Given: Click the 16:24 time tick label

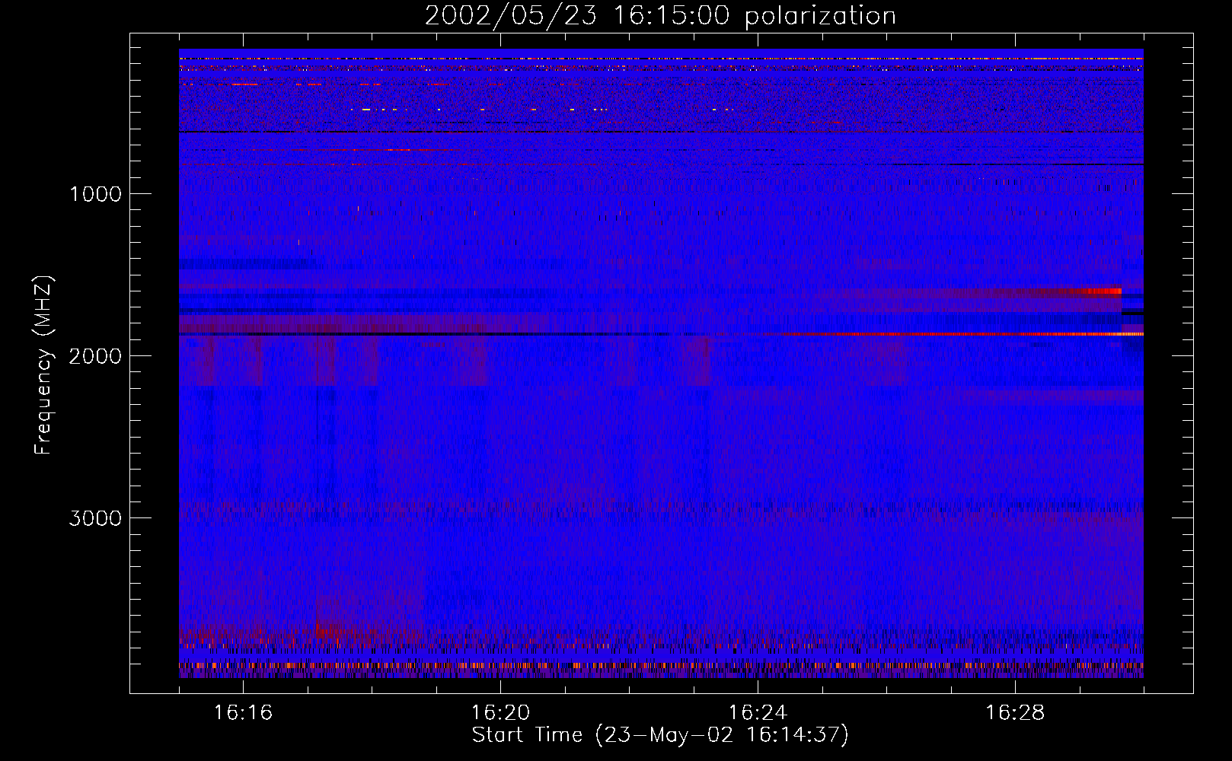Looking at the screenshot, I should click(x=758, y=713).
